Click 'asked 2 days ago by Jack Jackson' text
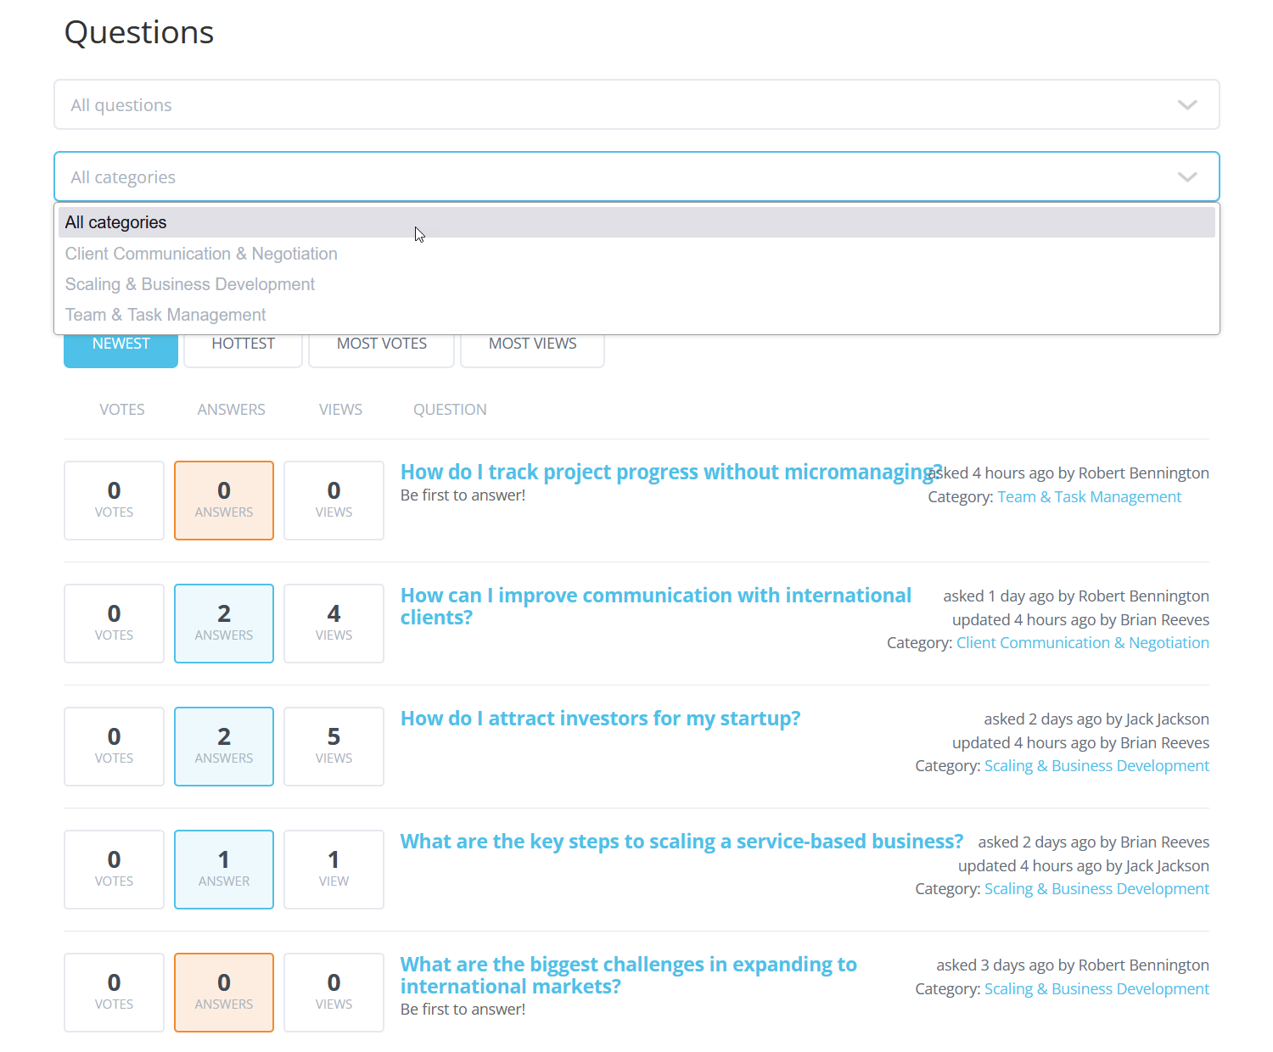1273x1052 pixels. point(1096,719)
